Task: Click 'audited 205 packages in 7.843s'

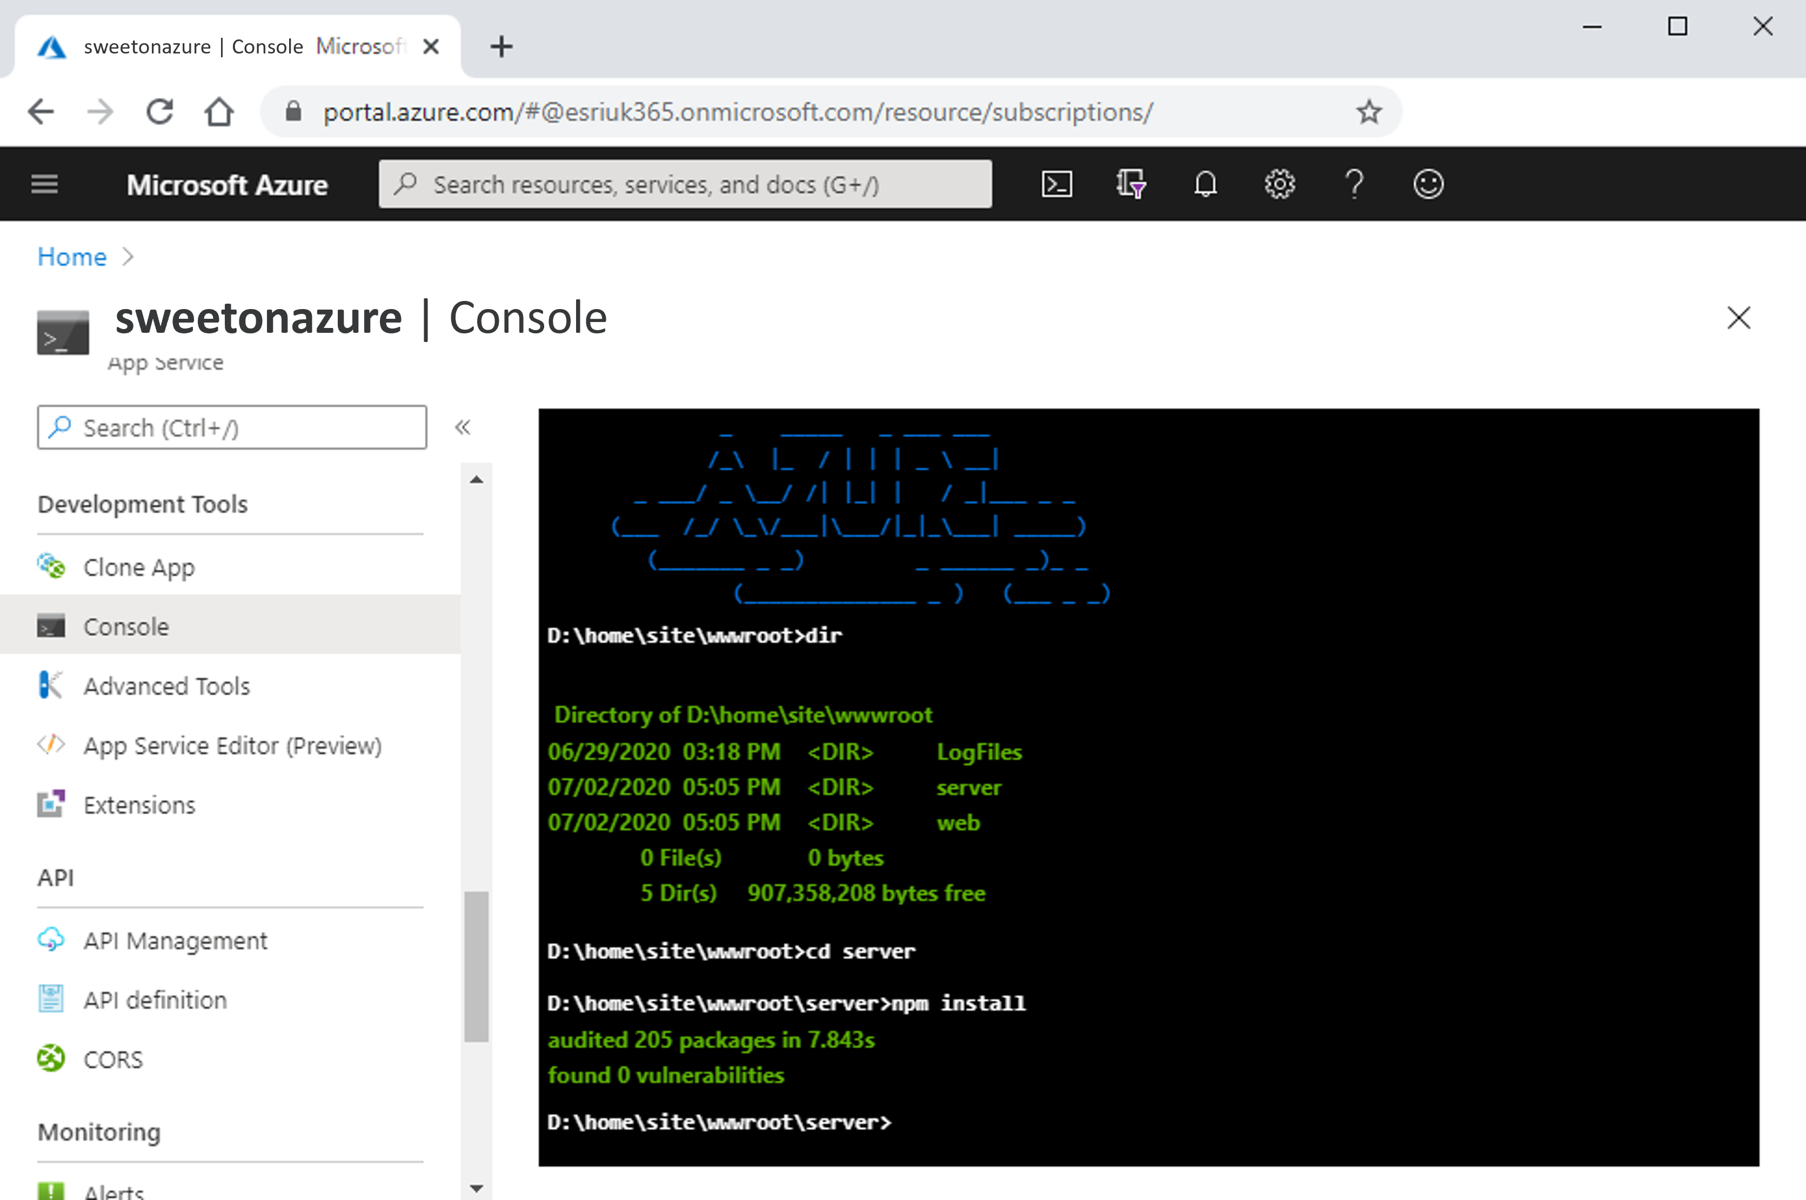Action: point(711,1040)
